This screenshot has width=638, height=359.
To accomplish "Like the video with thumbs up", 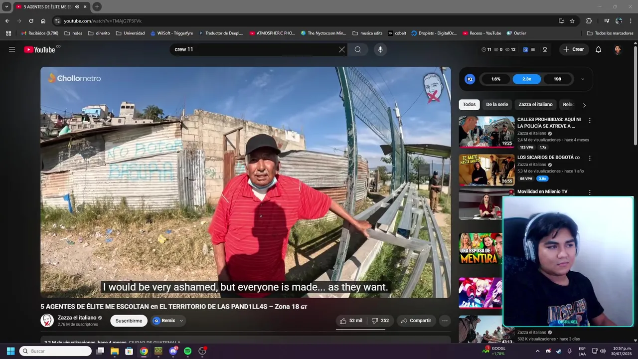I will pyautogui.click(x=351, y=321).
